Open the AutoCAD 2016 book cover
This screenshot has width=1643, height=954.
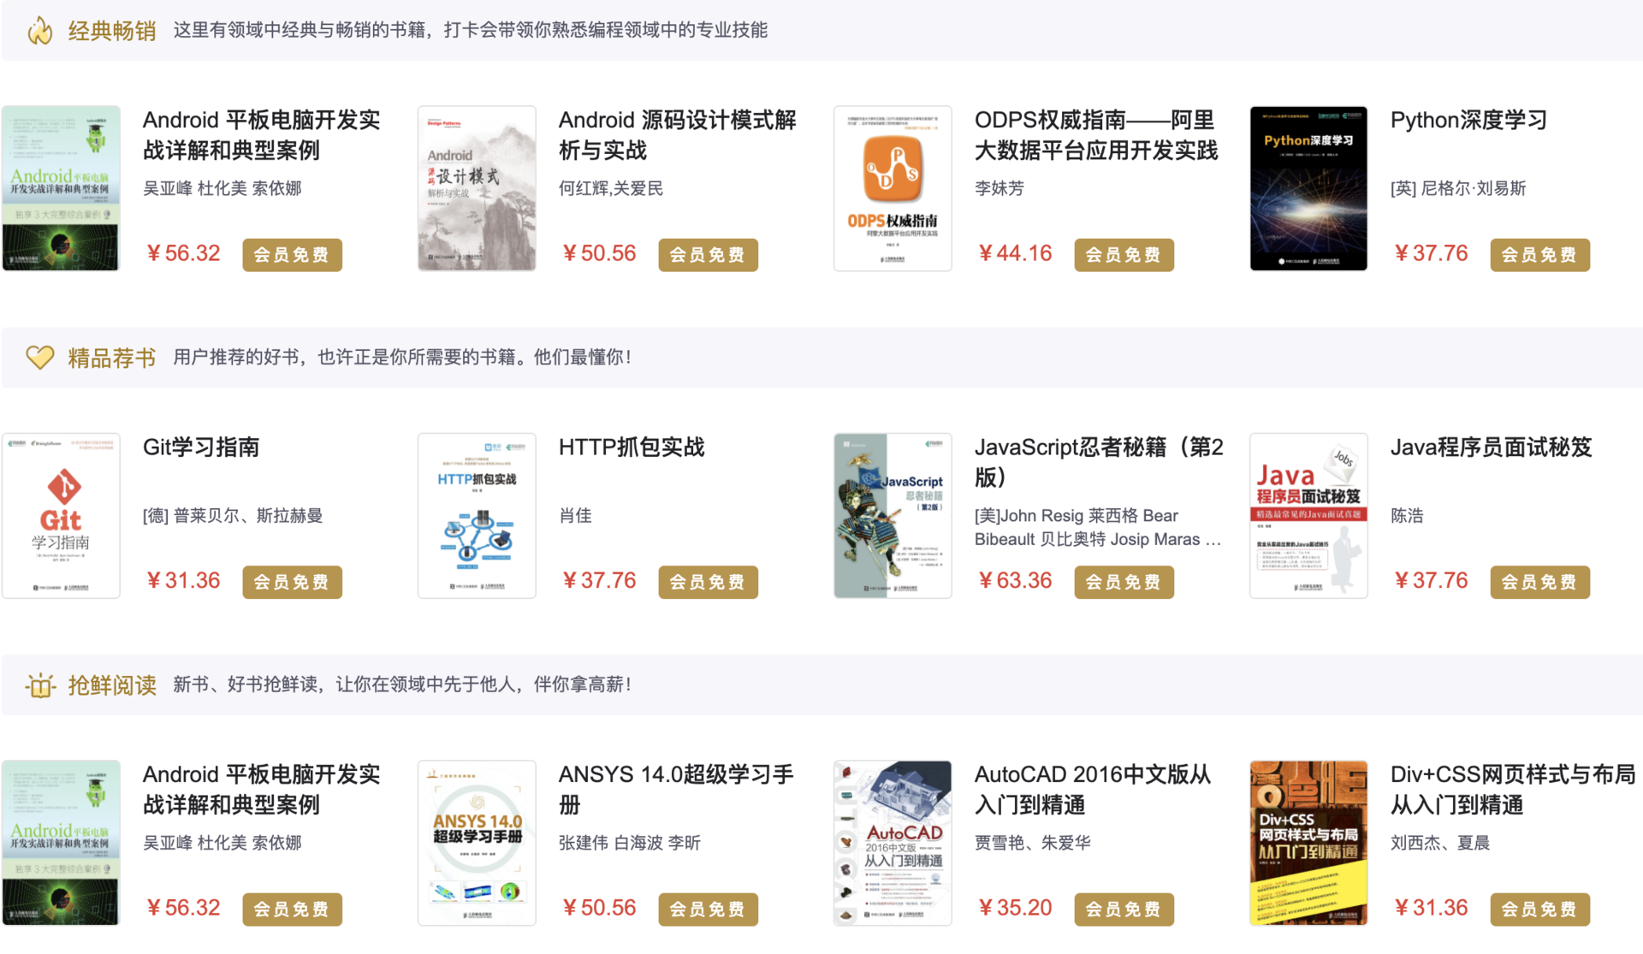point(893,843)
